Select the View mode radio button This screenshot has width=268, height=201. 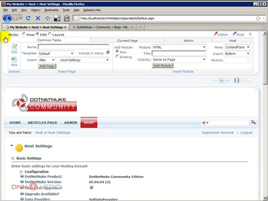click(x=24, y=34)
